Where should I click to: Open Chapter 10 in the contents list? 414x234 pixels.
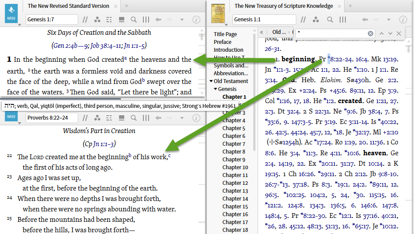[x=235, y=167]
